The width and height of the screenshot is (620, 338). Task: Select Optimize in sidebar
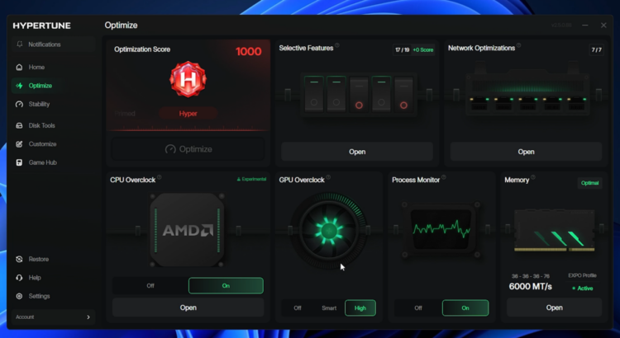(54, 86)
